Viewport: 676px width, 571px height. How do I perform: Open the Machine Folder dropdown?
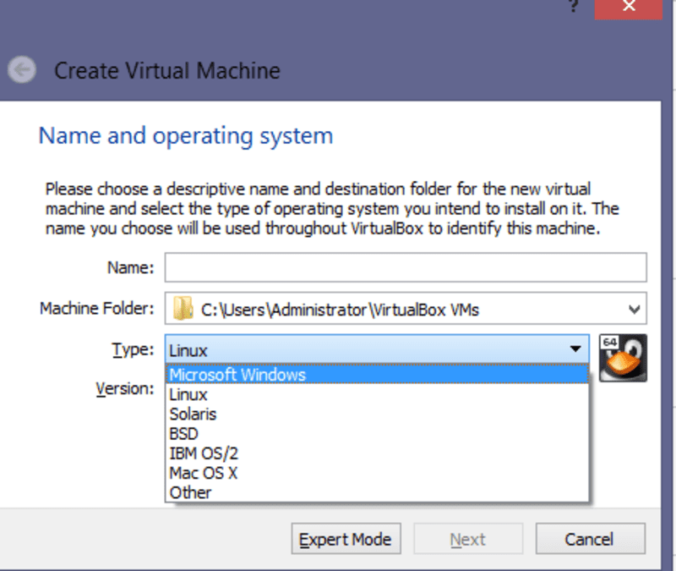click(x=634, y=309)
